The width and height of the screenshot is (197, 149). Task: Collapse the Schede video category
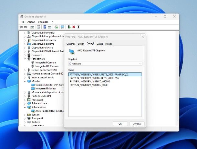click(x=25, y=107)
